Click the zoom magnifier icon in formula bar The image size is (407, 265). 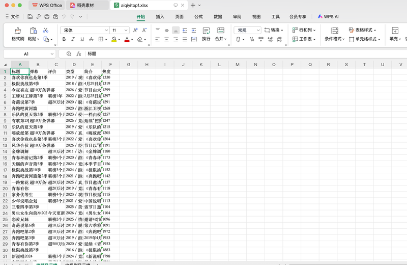[69, 54]
